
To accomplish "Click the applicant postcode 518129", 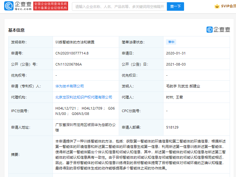I will [x=172, y=127].
